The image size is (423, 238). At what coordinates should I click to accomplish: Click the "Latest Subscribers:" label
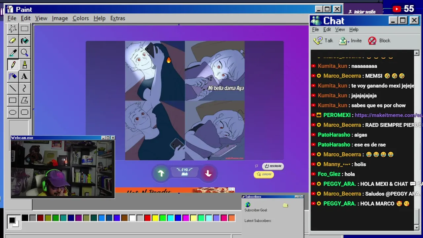pyautogui.click(x=258, y=221)
